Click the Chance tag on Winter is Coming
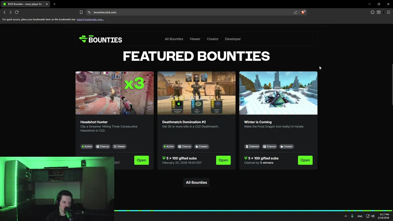This screenshot has width=393, height=221. (270, 146)
